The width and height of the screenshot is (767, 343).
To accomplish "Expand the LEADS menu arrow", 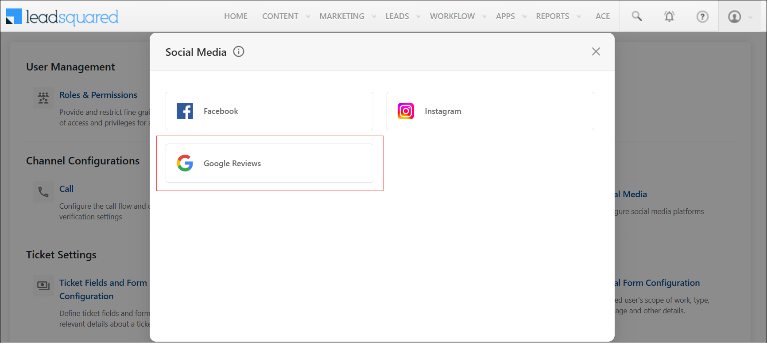I will coord(418,16).
